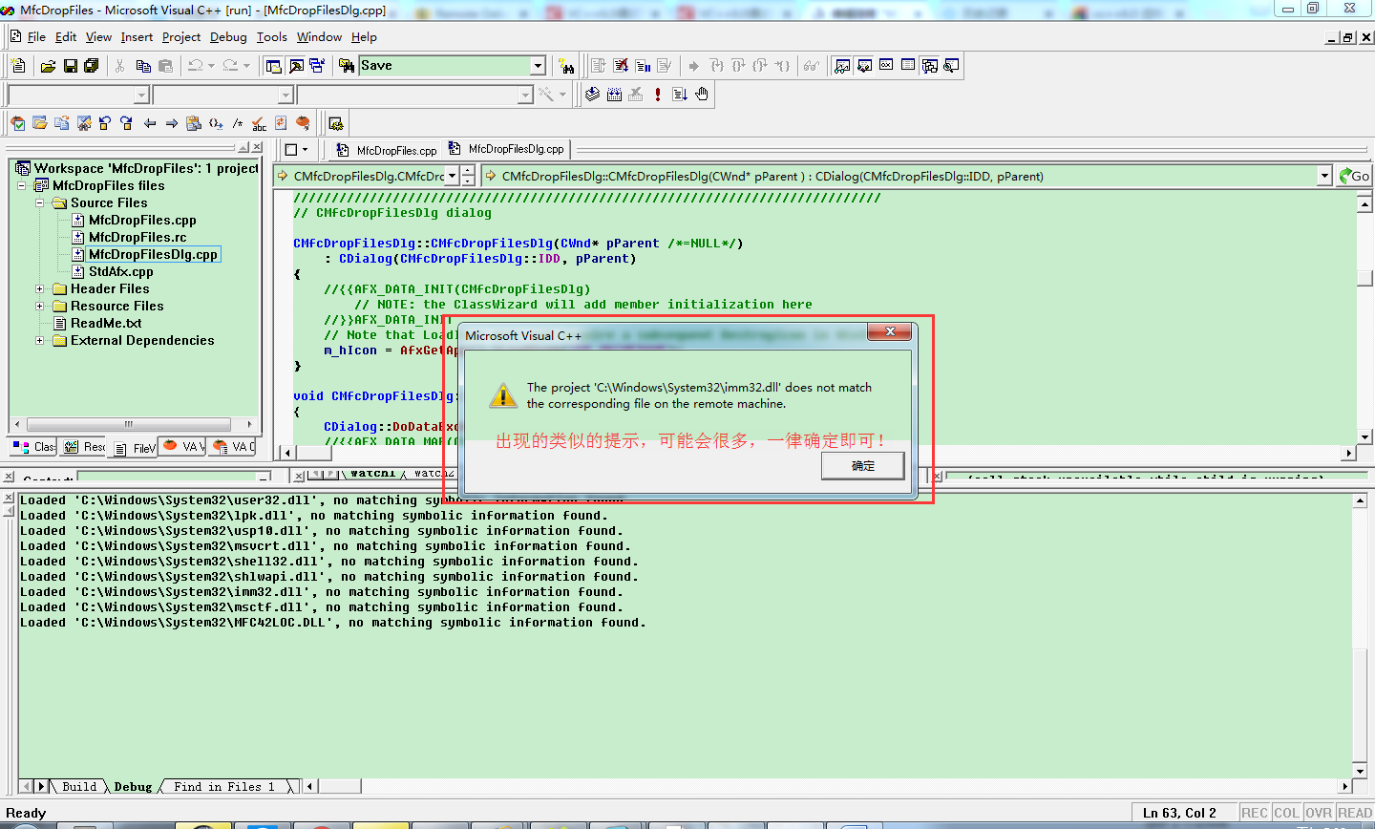Expand the Header Files folder
Screen dimensions: 1375x829
click(40, 288)
